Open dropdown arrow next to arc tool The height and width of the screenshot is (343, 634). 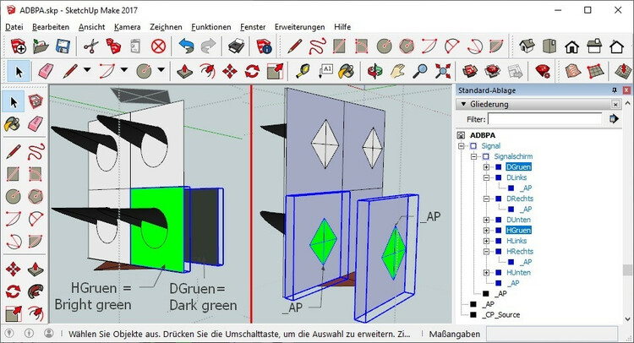pyautogui.click(x=124, y=70)
